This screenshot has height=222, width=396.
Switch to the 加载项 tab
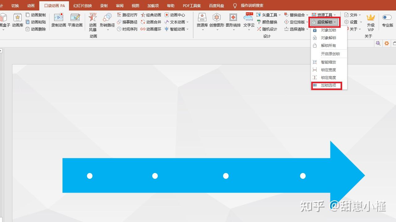pyautogui.click(x=153, y=6)
